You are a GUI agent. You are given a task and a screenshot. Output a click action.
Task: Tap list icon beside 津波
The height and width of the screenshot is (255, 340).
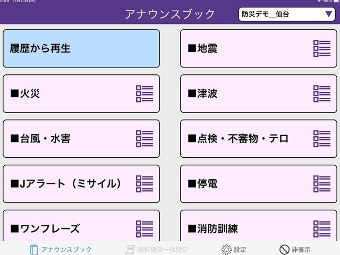click(322, 93)
